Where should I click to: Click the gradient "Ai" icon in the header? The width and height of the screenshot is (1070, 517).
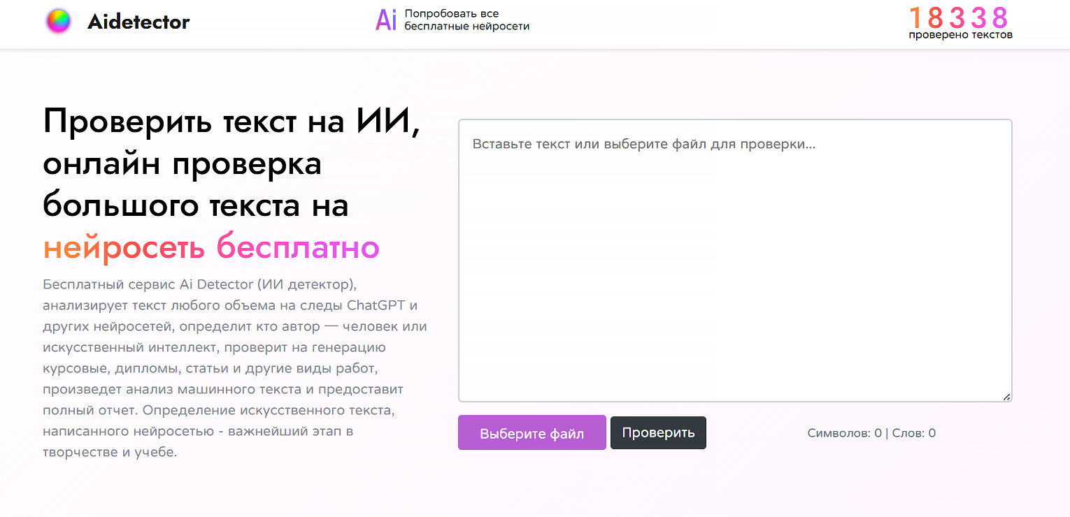click(x=385, y=20)
